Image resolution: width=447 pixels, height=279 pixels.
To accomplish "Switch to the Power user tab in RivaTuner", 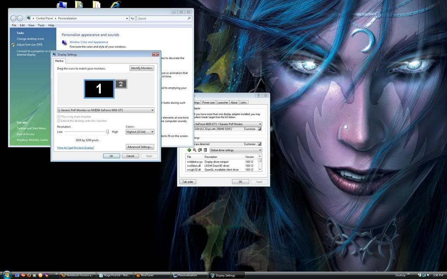I will coord(208,102).
